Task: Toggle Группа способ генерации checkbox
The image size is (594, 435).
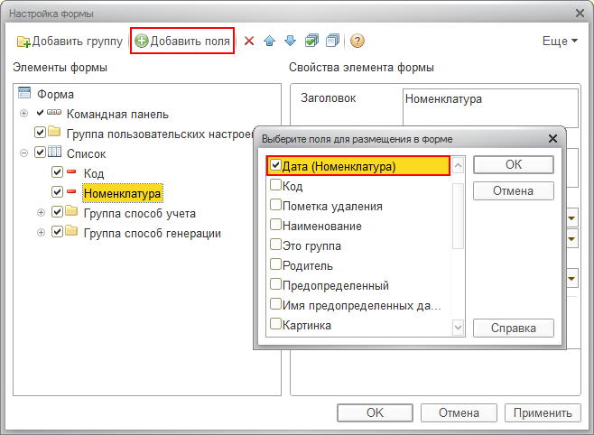Action: click(x=57, y=231)
